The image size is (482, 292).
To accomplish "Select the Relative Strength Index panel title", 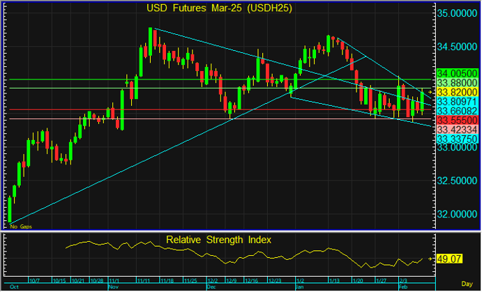I will (x=218, y=239).
